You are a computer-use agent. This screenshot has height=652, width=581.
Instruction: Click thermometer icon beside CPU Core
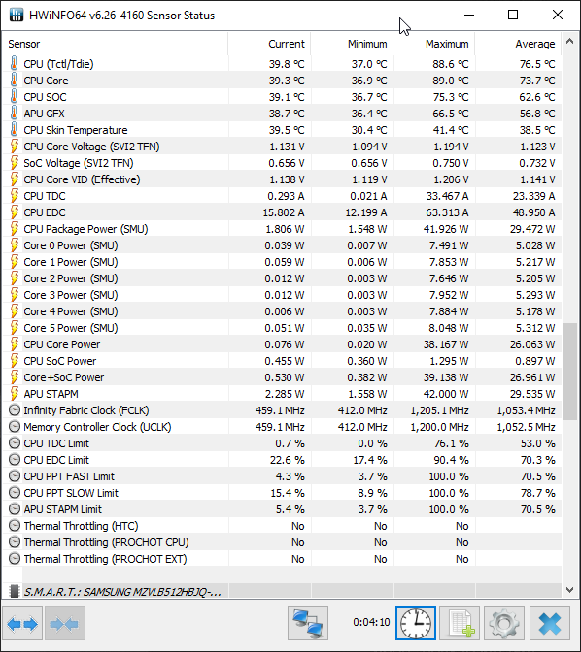tap(15, 81)
